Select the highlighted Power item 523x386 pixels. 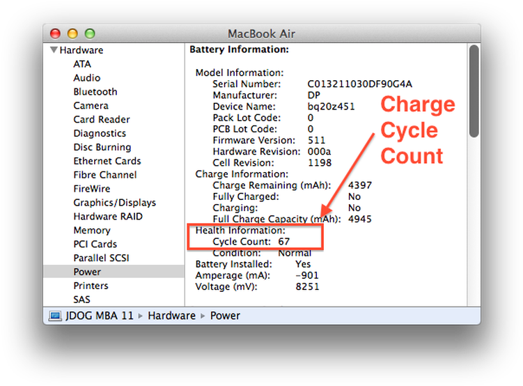pyautogui.click(x=114, y=272)
